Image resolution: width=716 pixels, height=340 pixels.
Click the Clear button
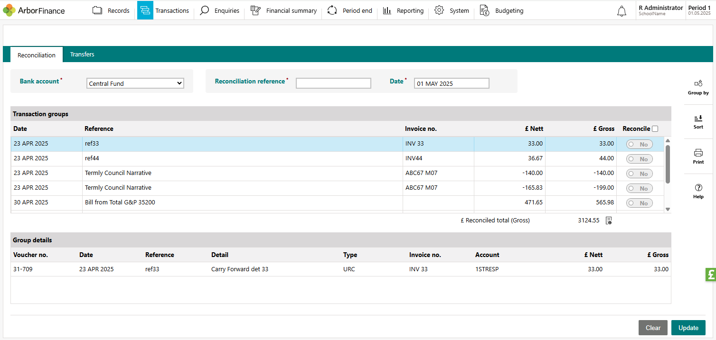pos(653,328)
